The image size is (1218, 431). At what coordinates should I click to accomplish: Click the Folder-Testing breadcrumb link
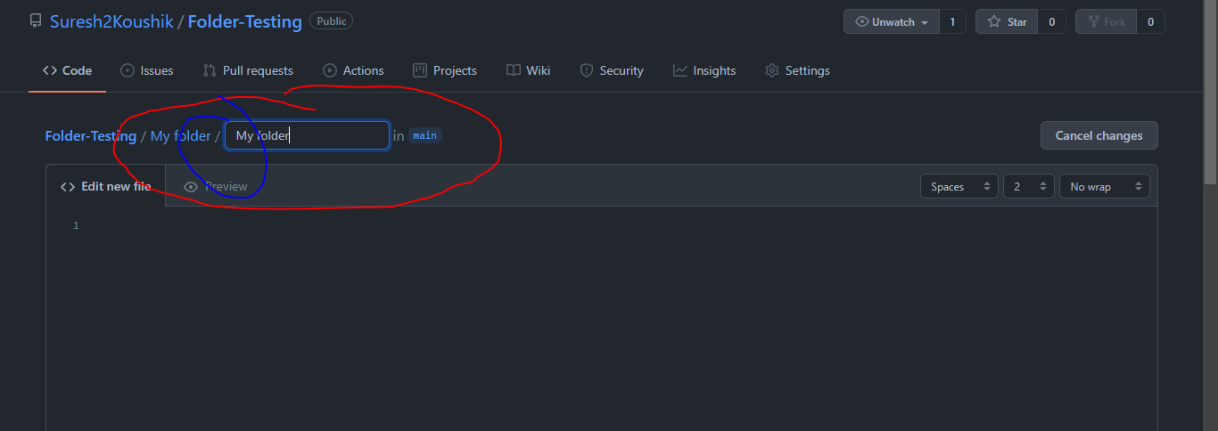point(91,136)
